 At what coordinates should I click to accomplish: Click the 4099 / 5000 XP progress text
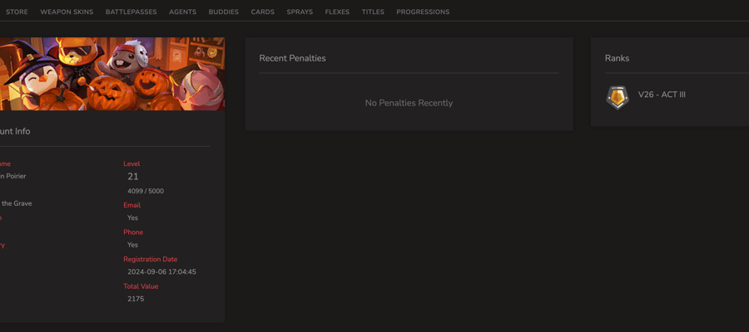coord(146,191)
